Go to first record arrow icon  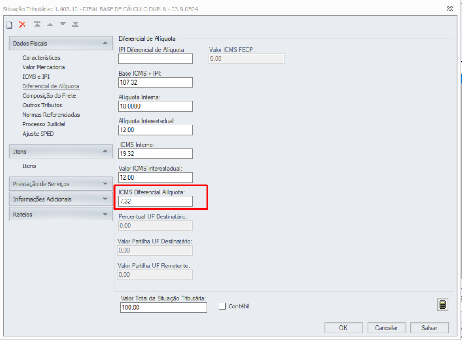[x=37, y=24]
